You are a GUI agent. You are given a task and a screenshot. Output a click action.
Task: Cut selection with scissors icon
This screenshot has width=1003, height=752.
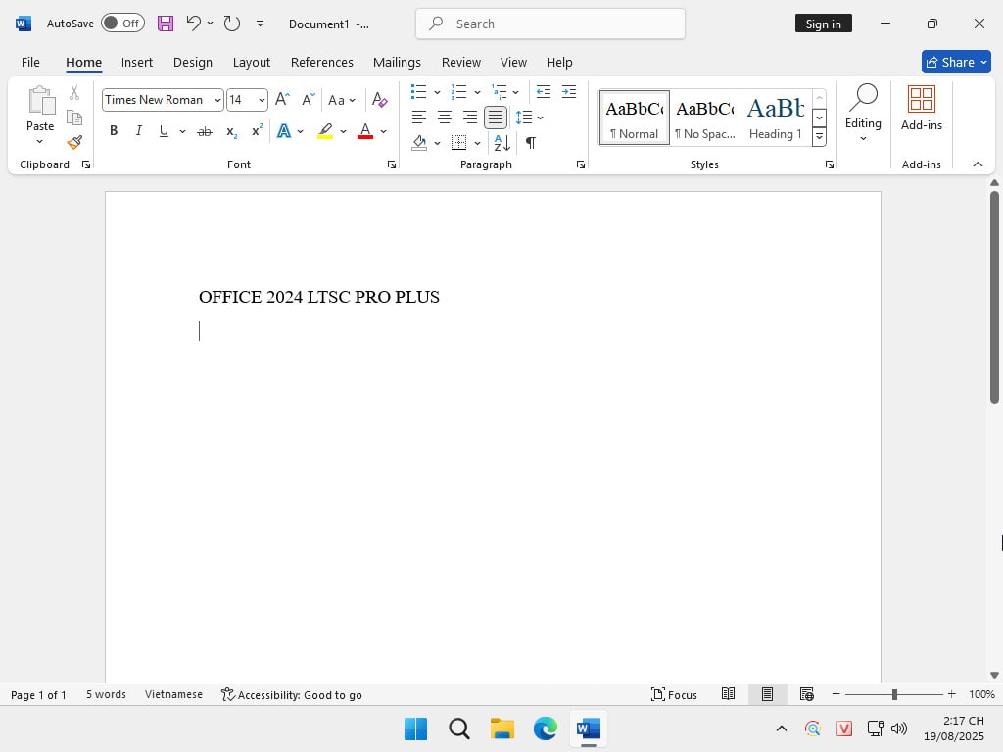[x=74, y=93]
